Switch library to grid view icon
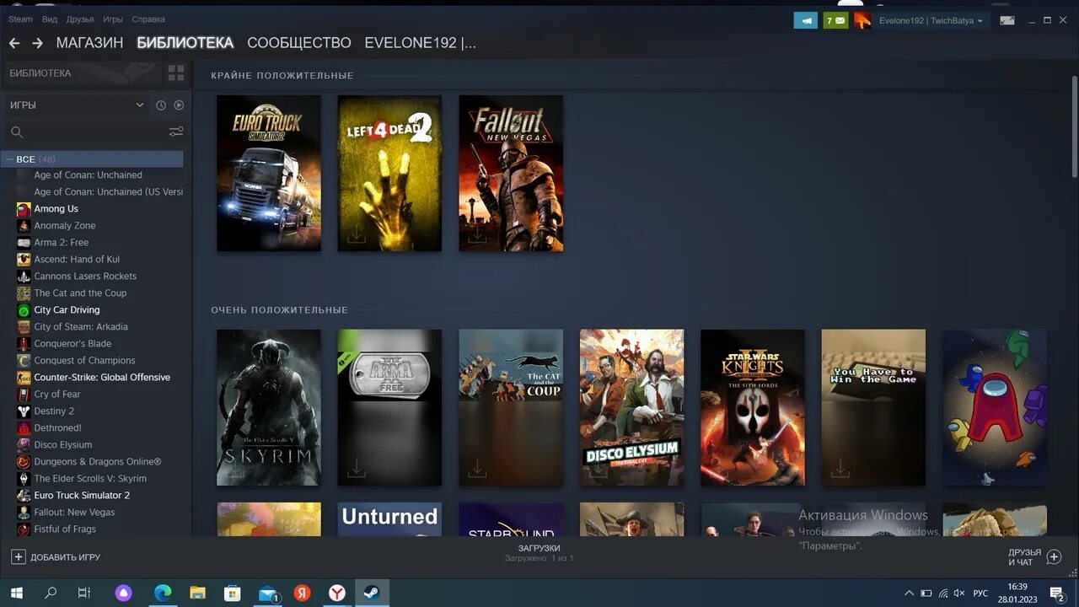 176,73
